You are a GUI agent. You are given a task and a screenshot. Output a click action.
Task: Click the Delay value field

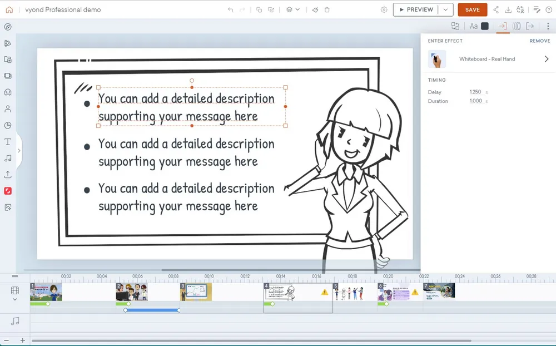tap(475, 92)
